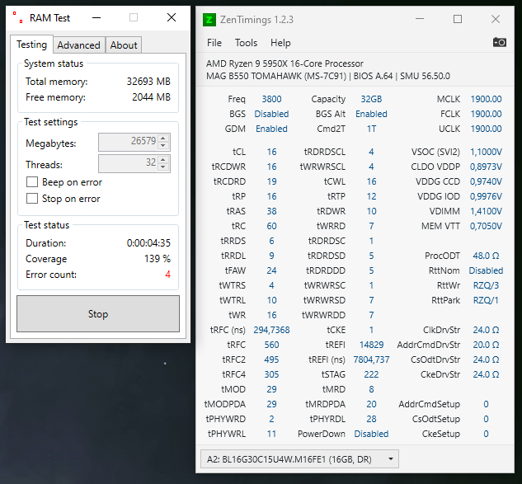Image resolution: width=522 pixels, height=484 pixels.
Task: Click the red Error count value 4
Action: 167,275
